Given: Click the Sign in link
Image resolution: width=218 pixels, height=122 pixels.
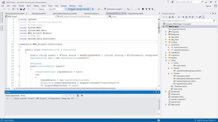Looking at the screenshot, I should pos(208,6).
